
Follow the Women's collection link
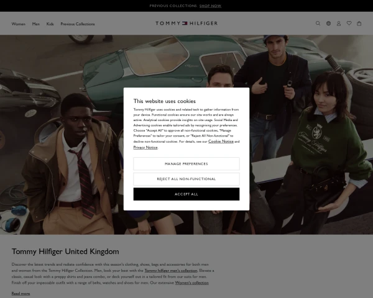191,282
